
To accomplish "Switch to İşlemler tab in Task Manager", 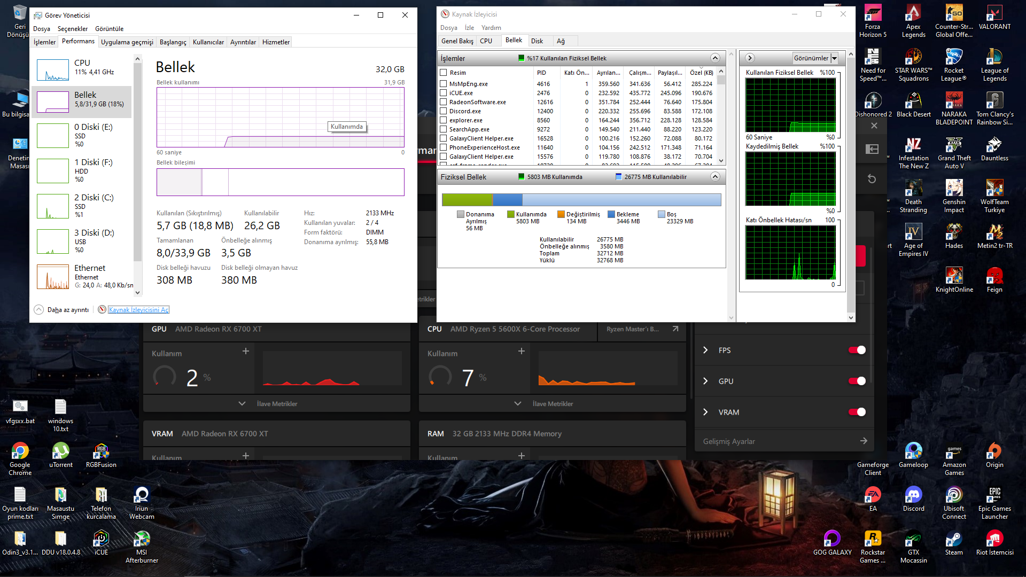I will [x=44, y=42].
